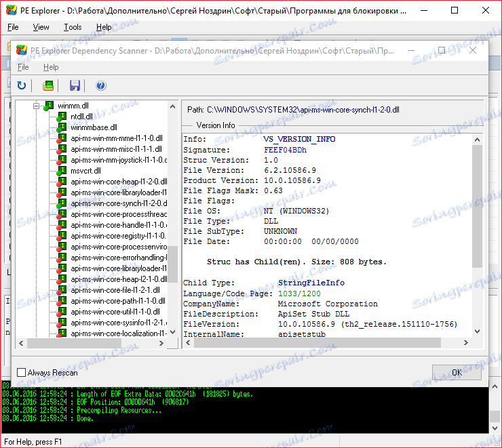502x448 pixels.
Task: Collapse the winmm.dll tree node
Action: (37, 106)
